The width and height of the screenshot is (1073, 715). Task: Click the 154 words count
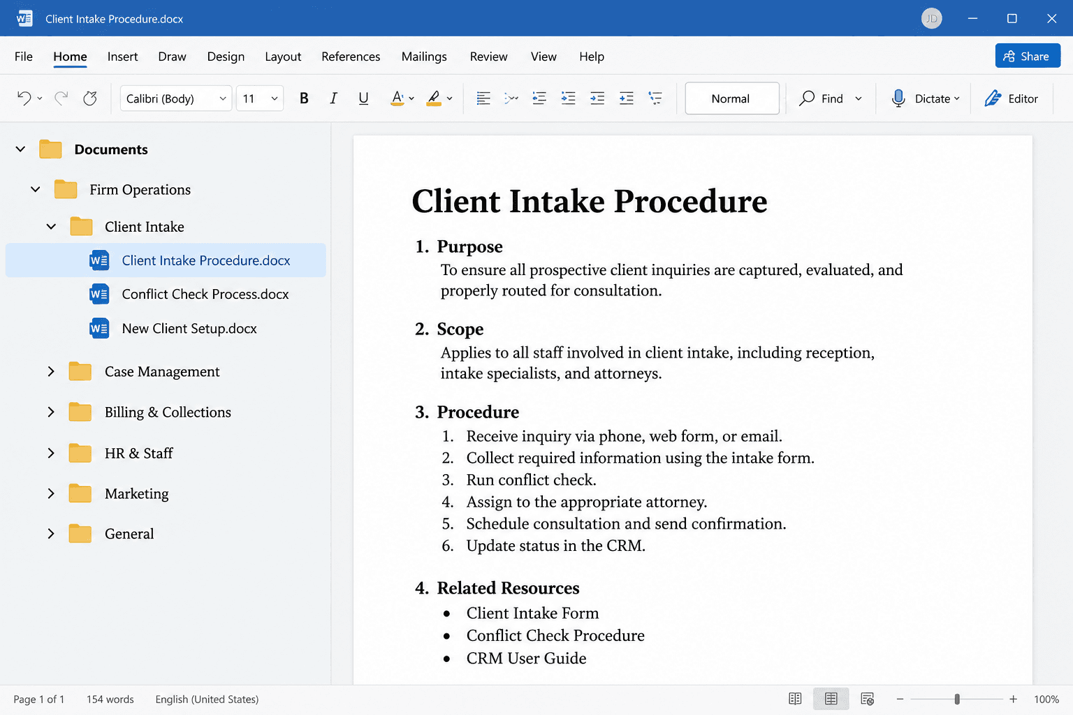point(110,699)
